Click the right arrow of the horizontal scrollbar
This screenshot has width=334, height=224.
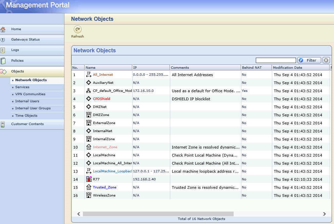click(x=324, y=214)
